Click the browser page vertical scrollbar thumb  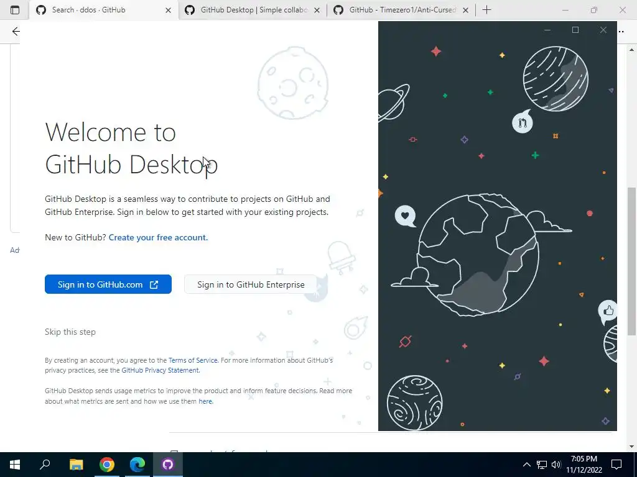click(631, 261)
